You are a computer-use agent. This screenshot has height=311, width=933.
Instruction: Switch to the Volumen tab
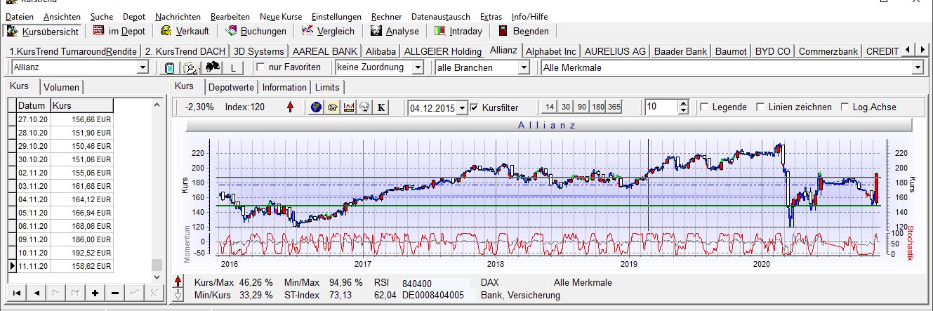(62, 87)
